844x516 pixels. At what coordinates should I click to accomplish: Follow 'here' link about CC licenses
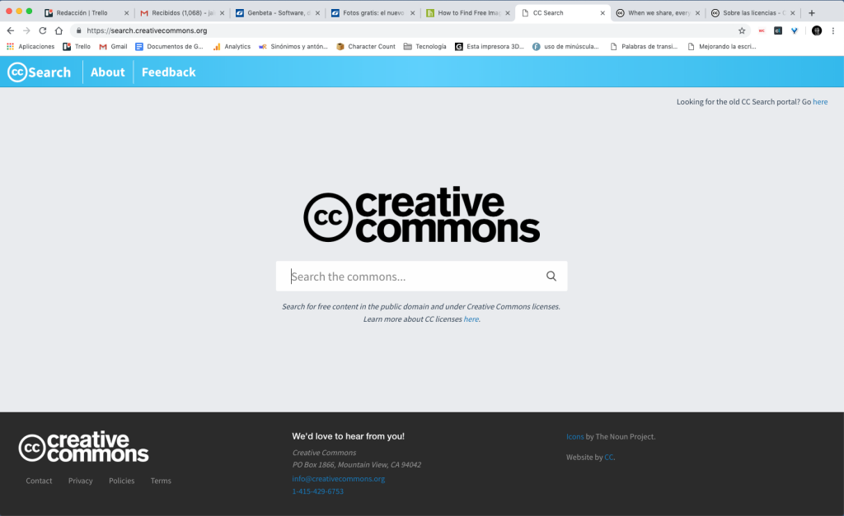click(x=471, y=318)
